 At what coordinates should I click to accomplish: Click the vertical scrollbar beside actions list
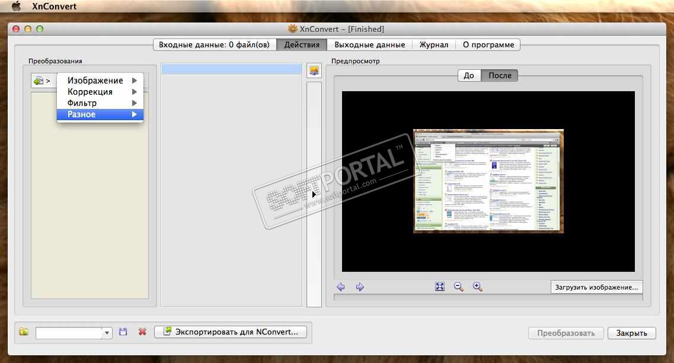[314, 194]
